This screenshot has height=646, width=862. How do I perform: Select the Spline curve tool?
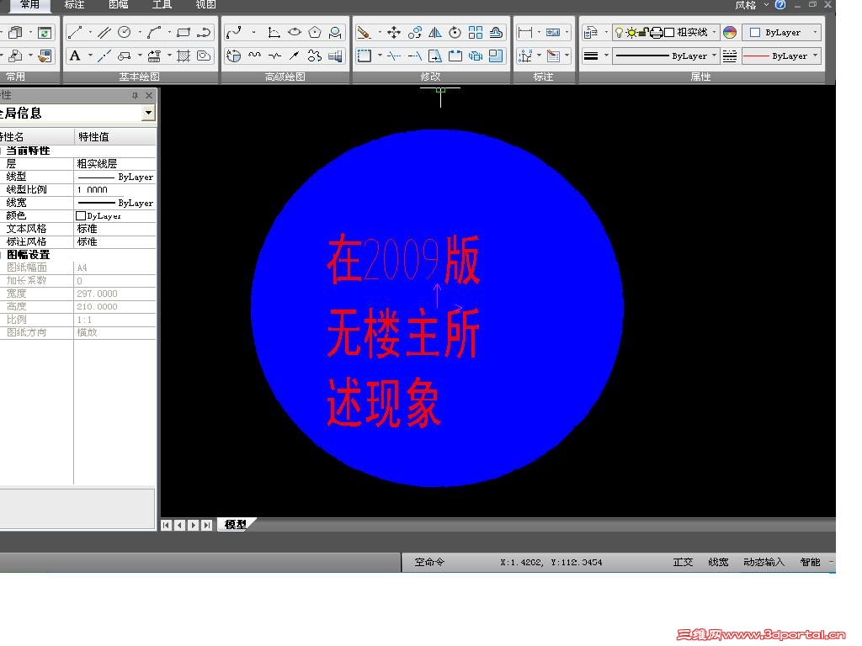click(234, 33)
